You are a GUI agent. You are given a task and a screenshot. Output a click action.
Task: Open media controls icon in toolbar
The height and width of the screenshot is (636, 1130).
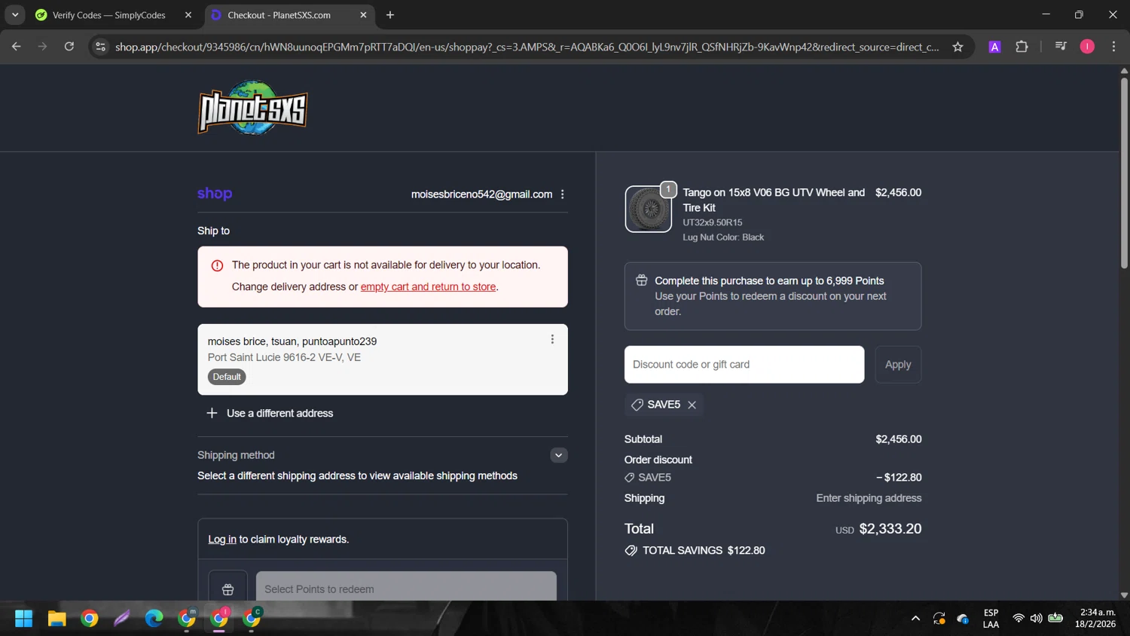1061,47
